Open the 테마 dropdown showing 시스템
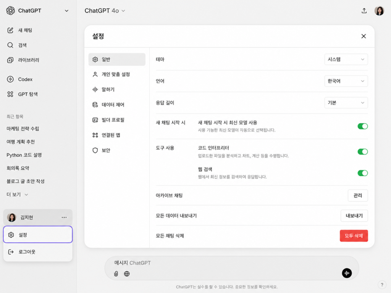The width and height of the screenshot is (391, 293). click(x=346, y=59)
